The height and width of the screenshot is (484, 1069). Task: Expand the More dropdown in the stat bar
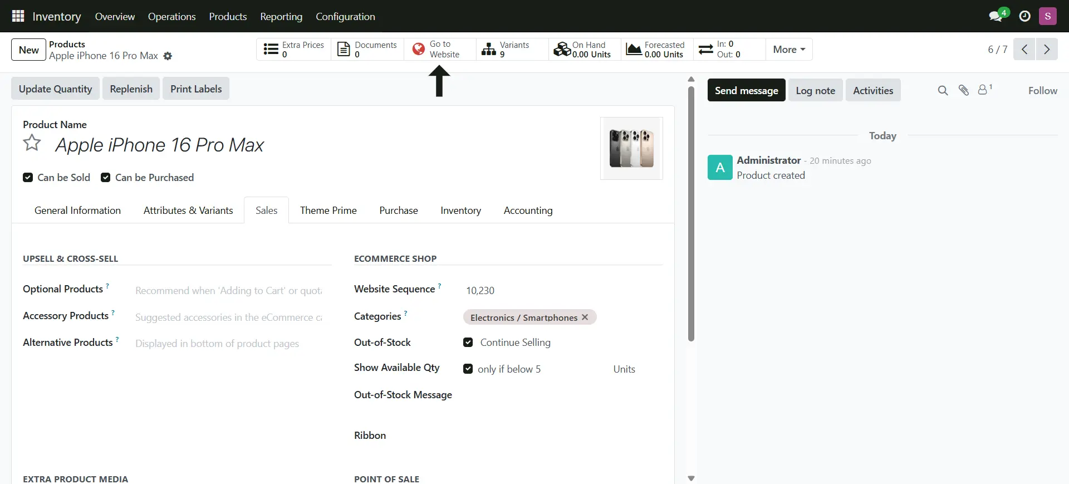click(788, 50)
